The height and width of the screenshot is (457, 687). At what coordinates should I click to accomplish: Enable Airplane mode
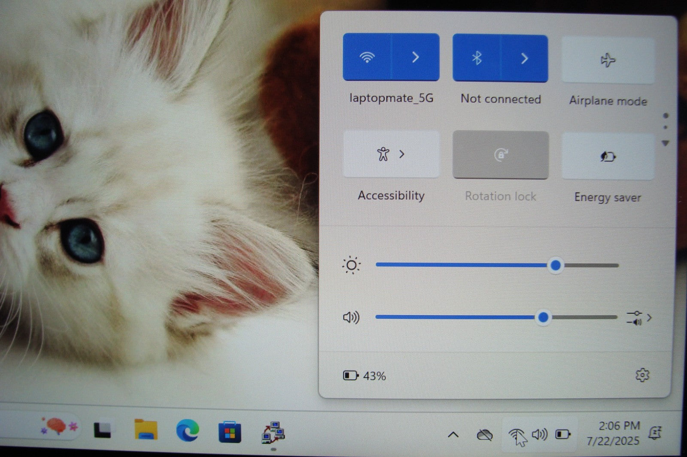[608, 60]
